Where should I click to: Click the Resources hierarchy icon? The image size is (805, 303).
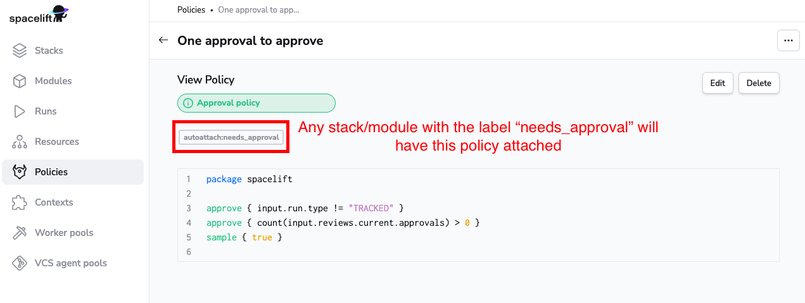click(x=20, y=142)
